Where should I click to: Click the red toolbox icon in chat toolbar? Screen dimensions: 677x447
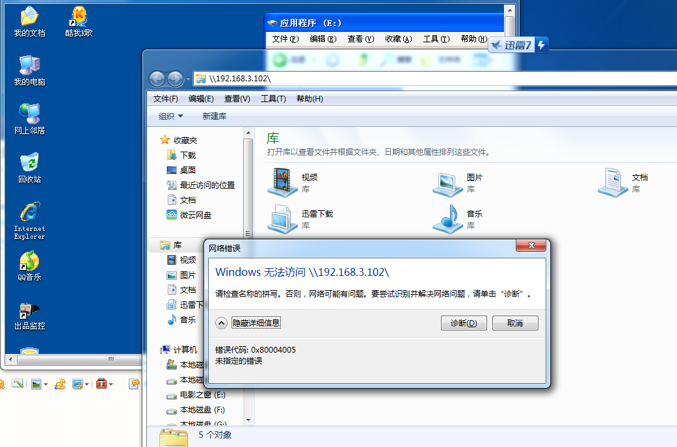[x=101, y=383]
